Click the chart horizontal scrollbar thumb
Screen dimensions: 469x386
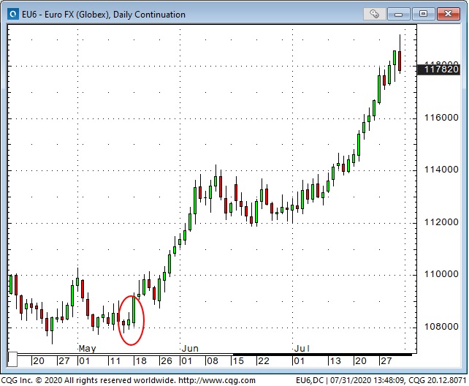pyautogui.click(x=322, y=355)
